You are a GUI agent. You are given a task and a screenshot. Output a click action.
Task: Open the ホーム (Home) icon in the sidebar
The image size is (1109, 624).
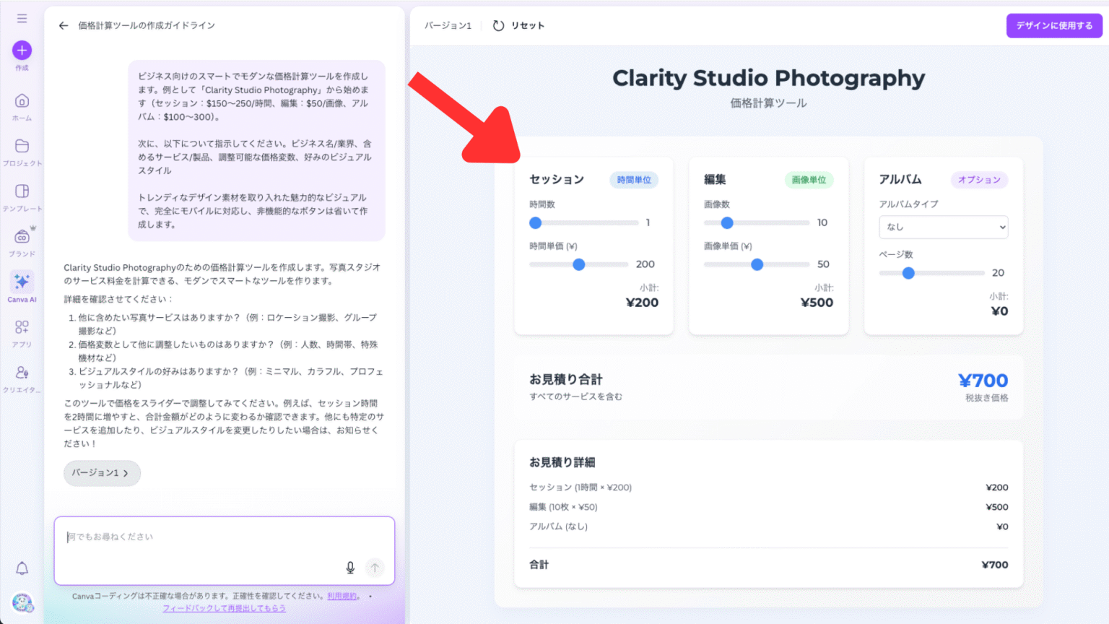click(x=22, y=103)
